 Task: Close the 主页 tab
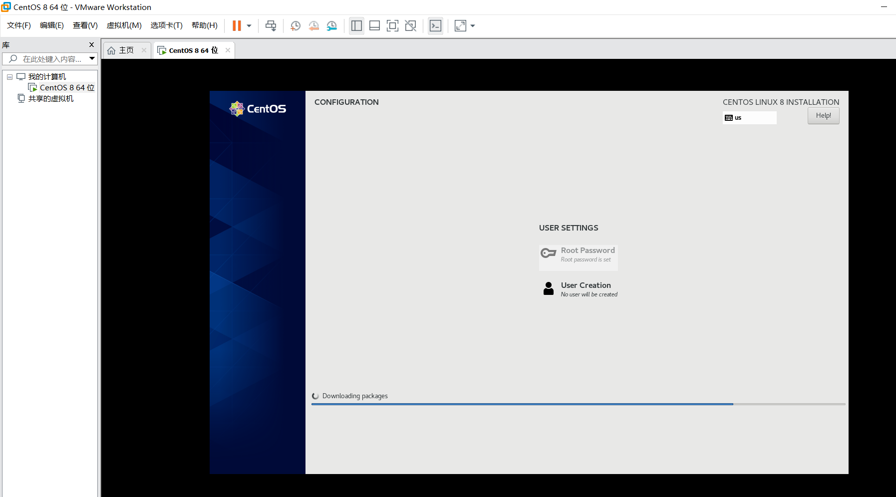144,50
